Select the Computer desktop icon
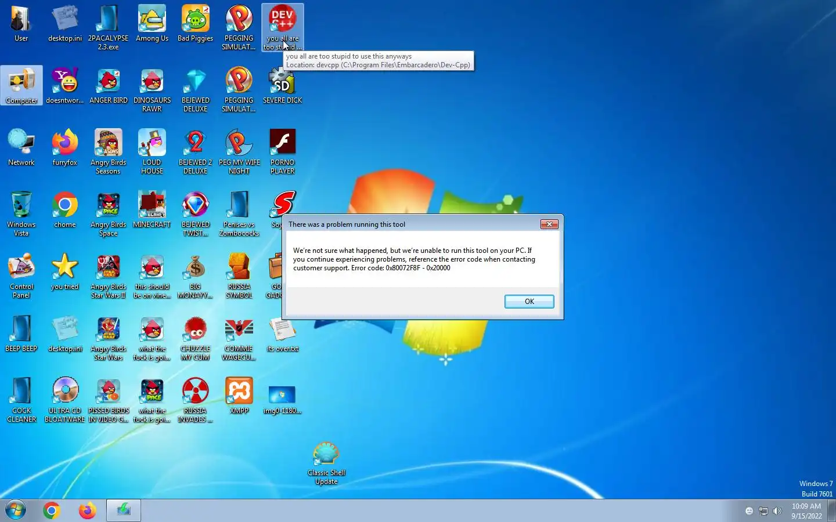Screen dimensions: 836x522 [21, 86]
